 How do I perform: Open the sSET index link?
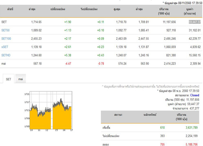5,47
